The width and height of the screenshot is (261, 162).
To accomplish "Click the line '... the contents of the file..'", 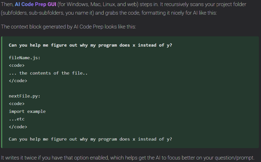I will coord(48,73).
